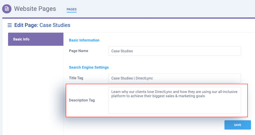Select the Basic Info sidebar tab
Screen dimensions: 255x135
(36, 39)
